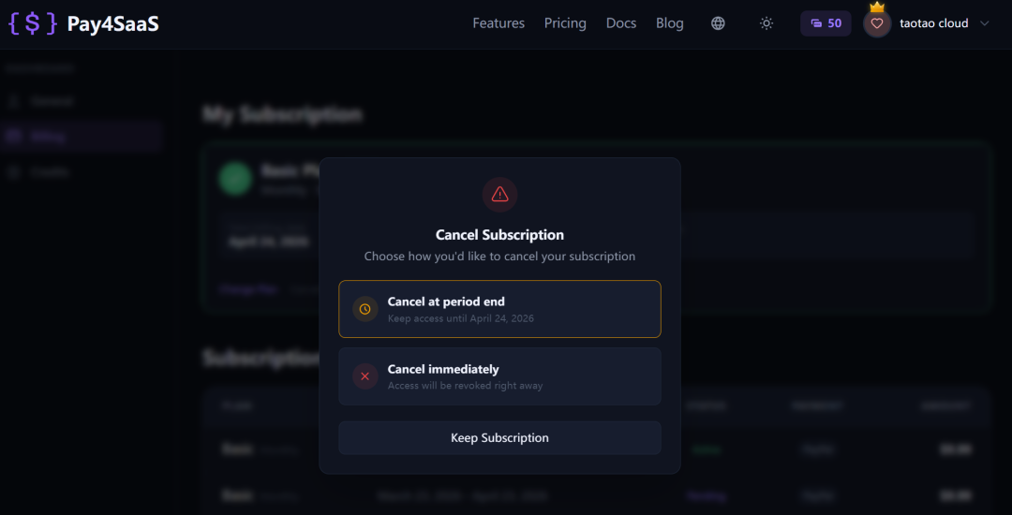Open the globe language selector
The height and width of the screenshot is (515, 1012).
point(718,23)
